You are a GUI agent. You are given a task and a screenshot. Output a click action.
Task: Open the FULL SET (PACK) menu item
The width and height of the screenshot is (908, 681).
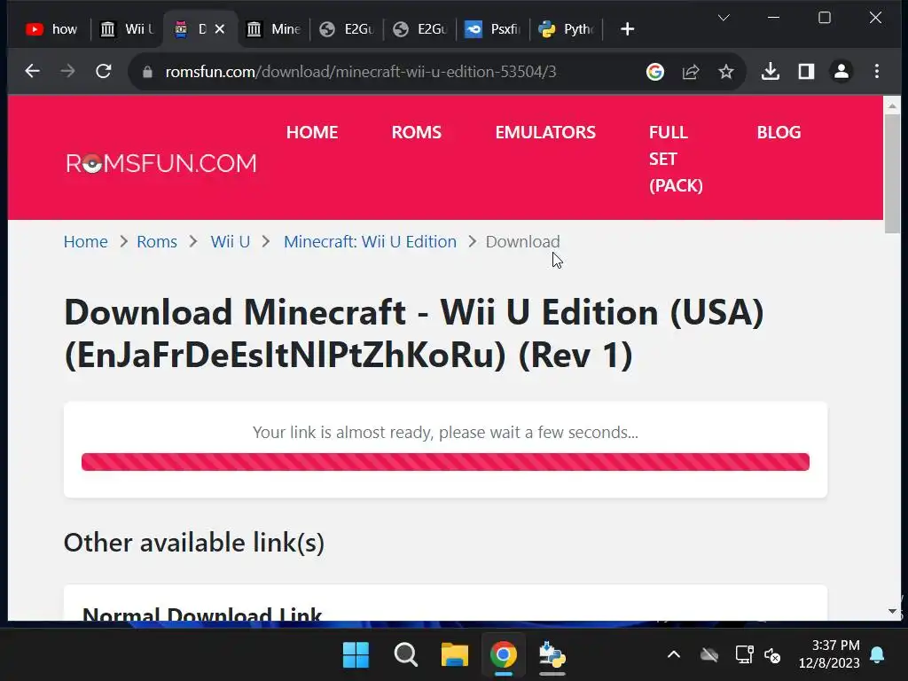676,159
